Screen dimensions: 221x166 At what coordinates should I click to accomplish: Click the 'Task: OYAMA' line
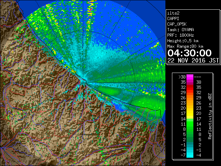181,30
